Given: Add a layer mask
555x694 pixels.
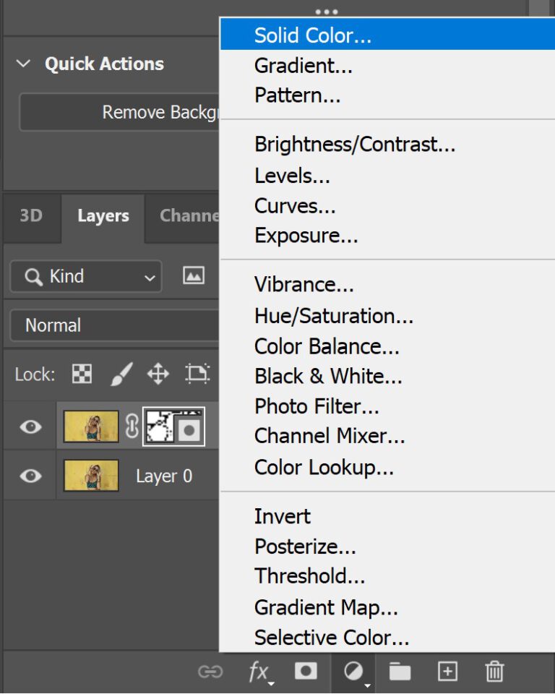Looking at the screenshot, I should 306,672.
